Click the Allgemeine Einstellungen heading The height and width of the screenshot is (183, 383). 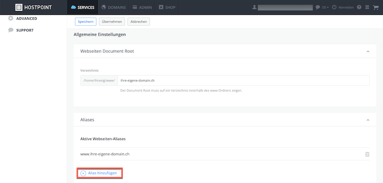[100, 34]
